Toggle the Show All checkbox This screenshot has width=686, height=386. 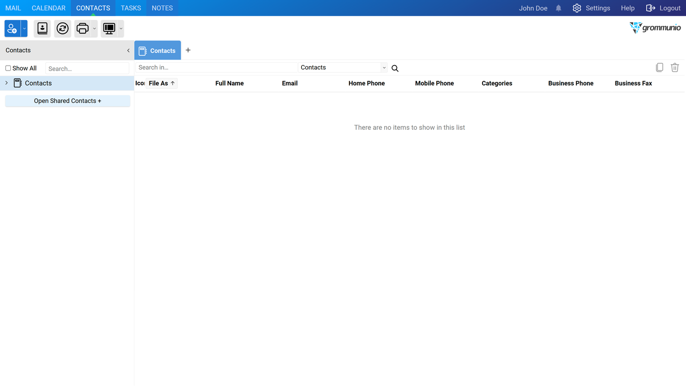tap(8, 68)
